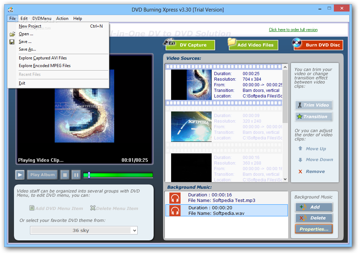Select the 704 x 384 video clip thumbnail
The height and width of the screenshot is (254, 359).
click(x=191, y=85)
